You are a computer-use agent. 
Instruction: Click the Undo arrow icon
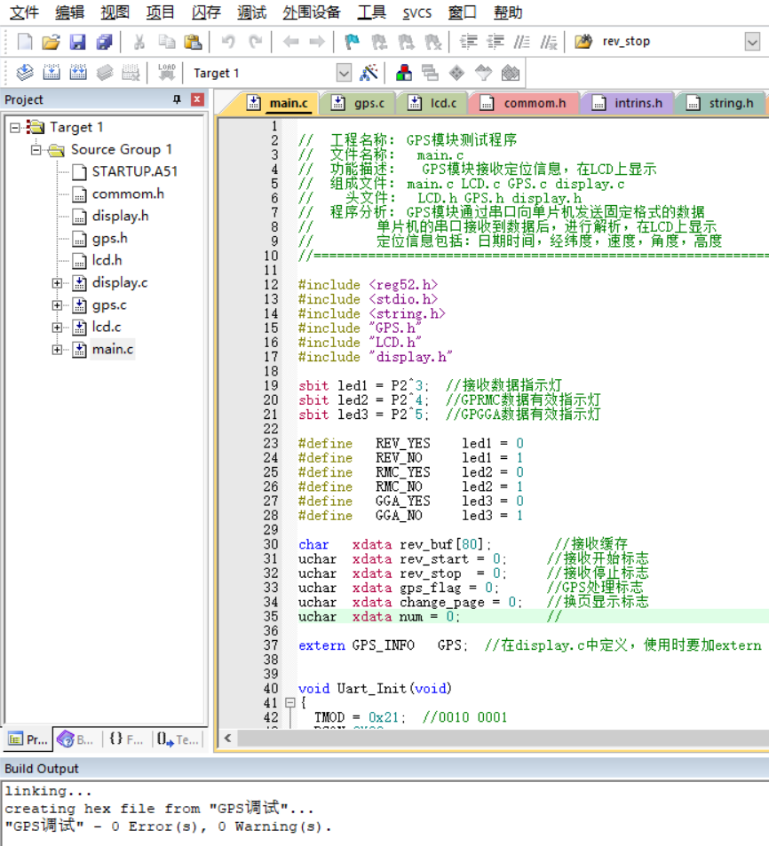click(228, 42)
